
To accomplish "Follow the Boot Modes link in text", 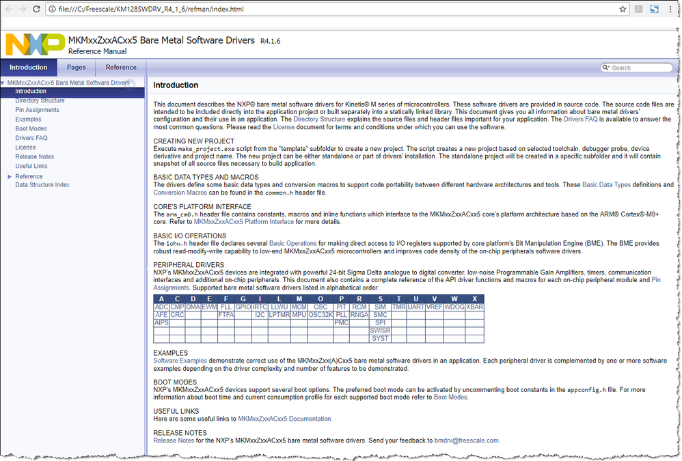I will click(x=450, y=397).
